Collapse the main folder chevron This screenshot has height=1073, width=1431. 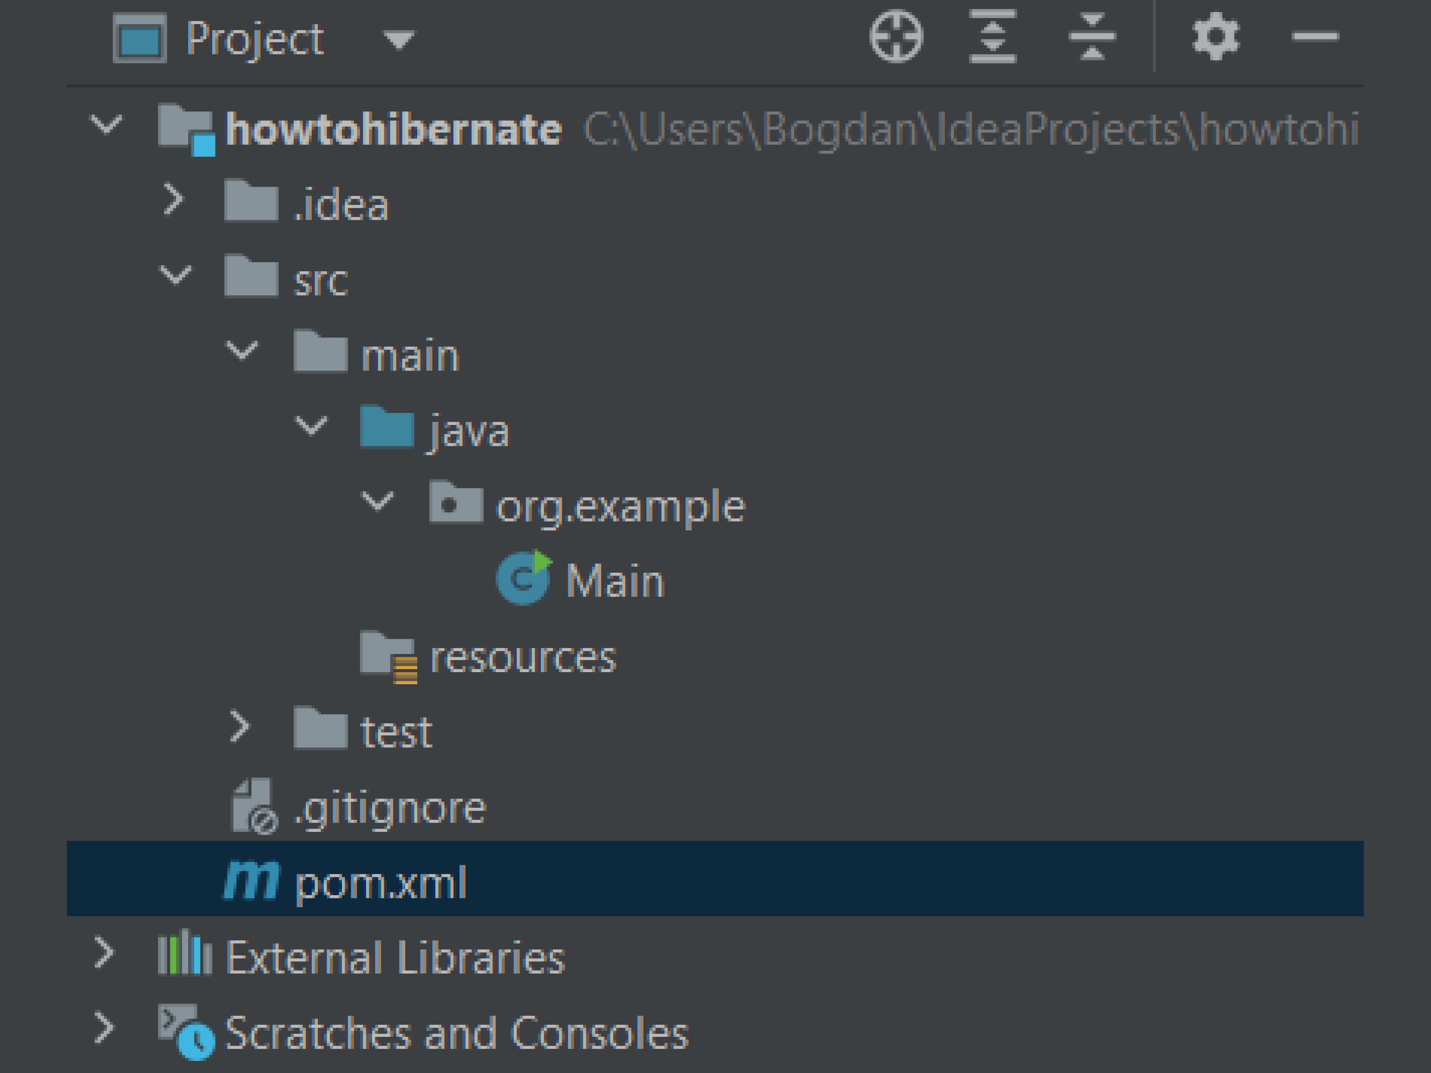[243, 351]
